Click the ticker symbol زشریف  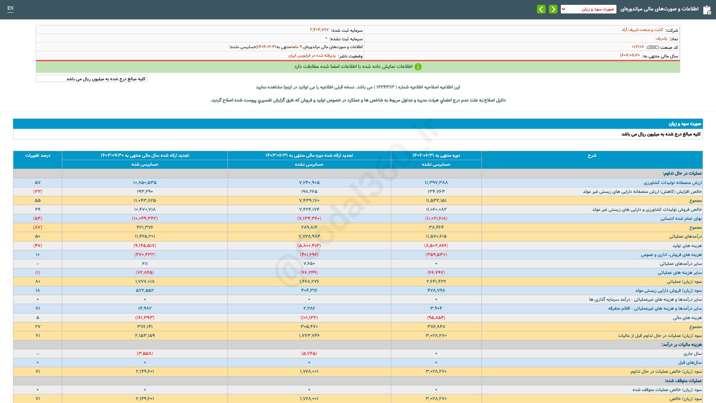coord(661,38)
